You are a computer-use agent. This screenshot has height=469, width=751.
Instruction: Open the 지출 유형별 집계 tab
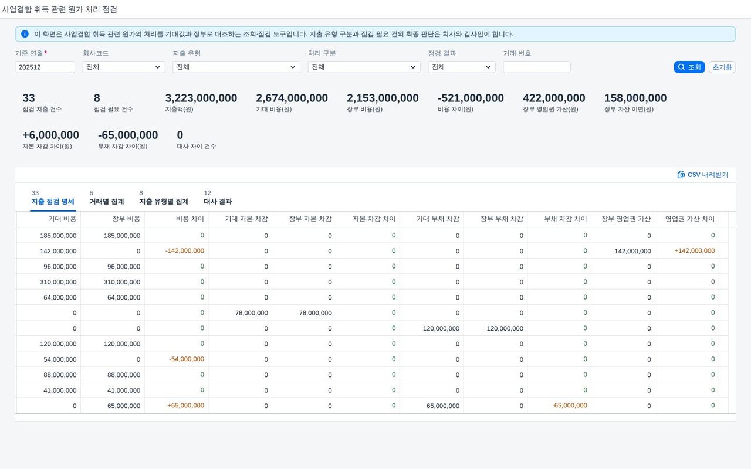164,198
